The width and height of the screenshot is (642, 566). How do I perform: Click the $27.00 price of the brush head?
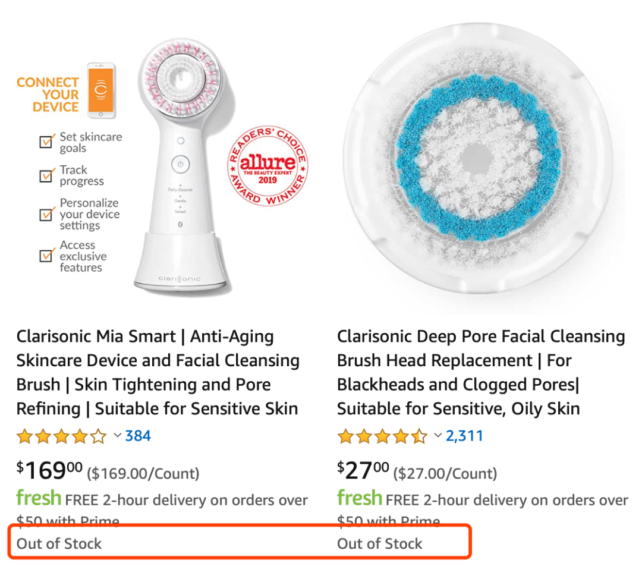coord(363,471)
